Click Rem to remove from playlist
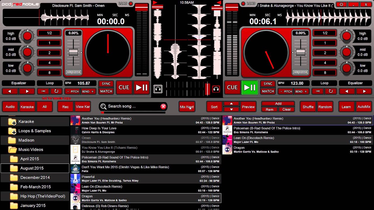This screenshot has height=210, width=374. [x=269, y=110]
